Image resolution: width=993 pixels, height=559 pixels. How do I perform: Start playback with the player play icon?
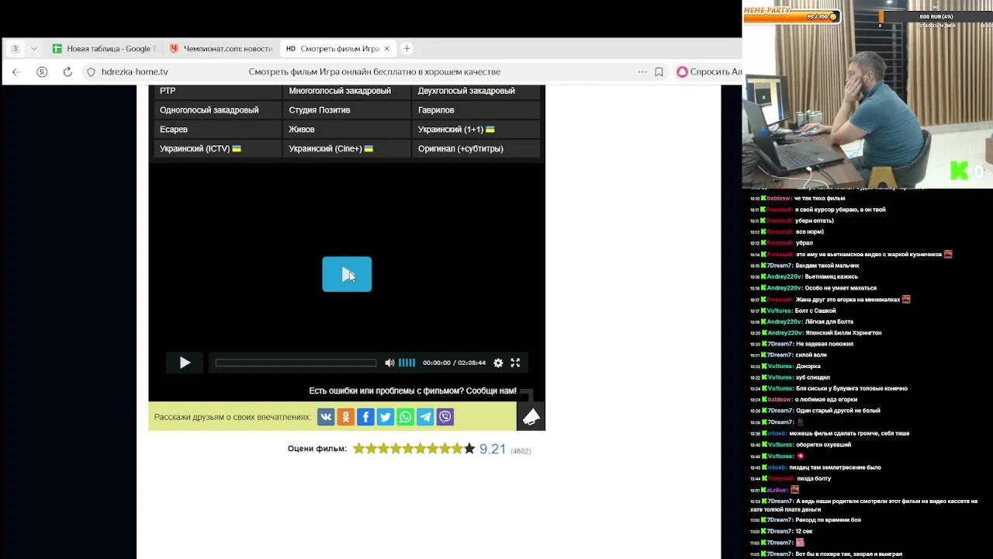pyautogui.click(x=185, y=363)
